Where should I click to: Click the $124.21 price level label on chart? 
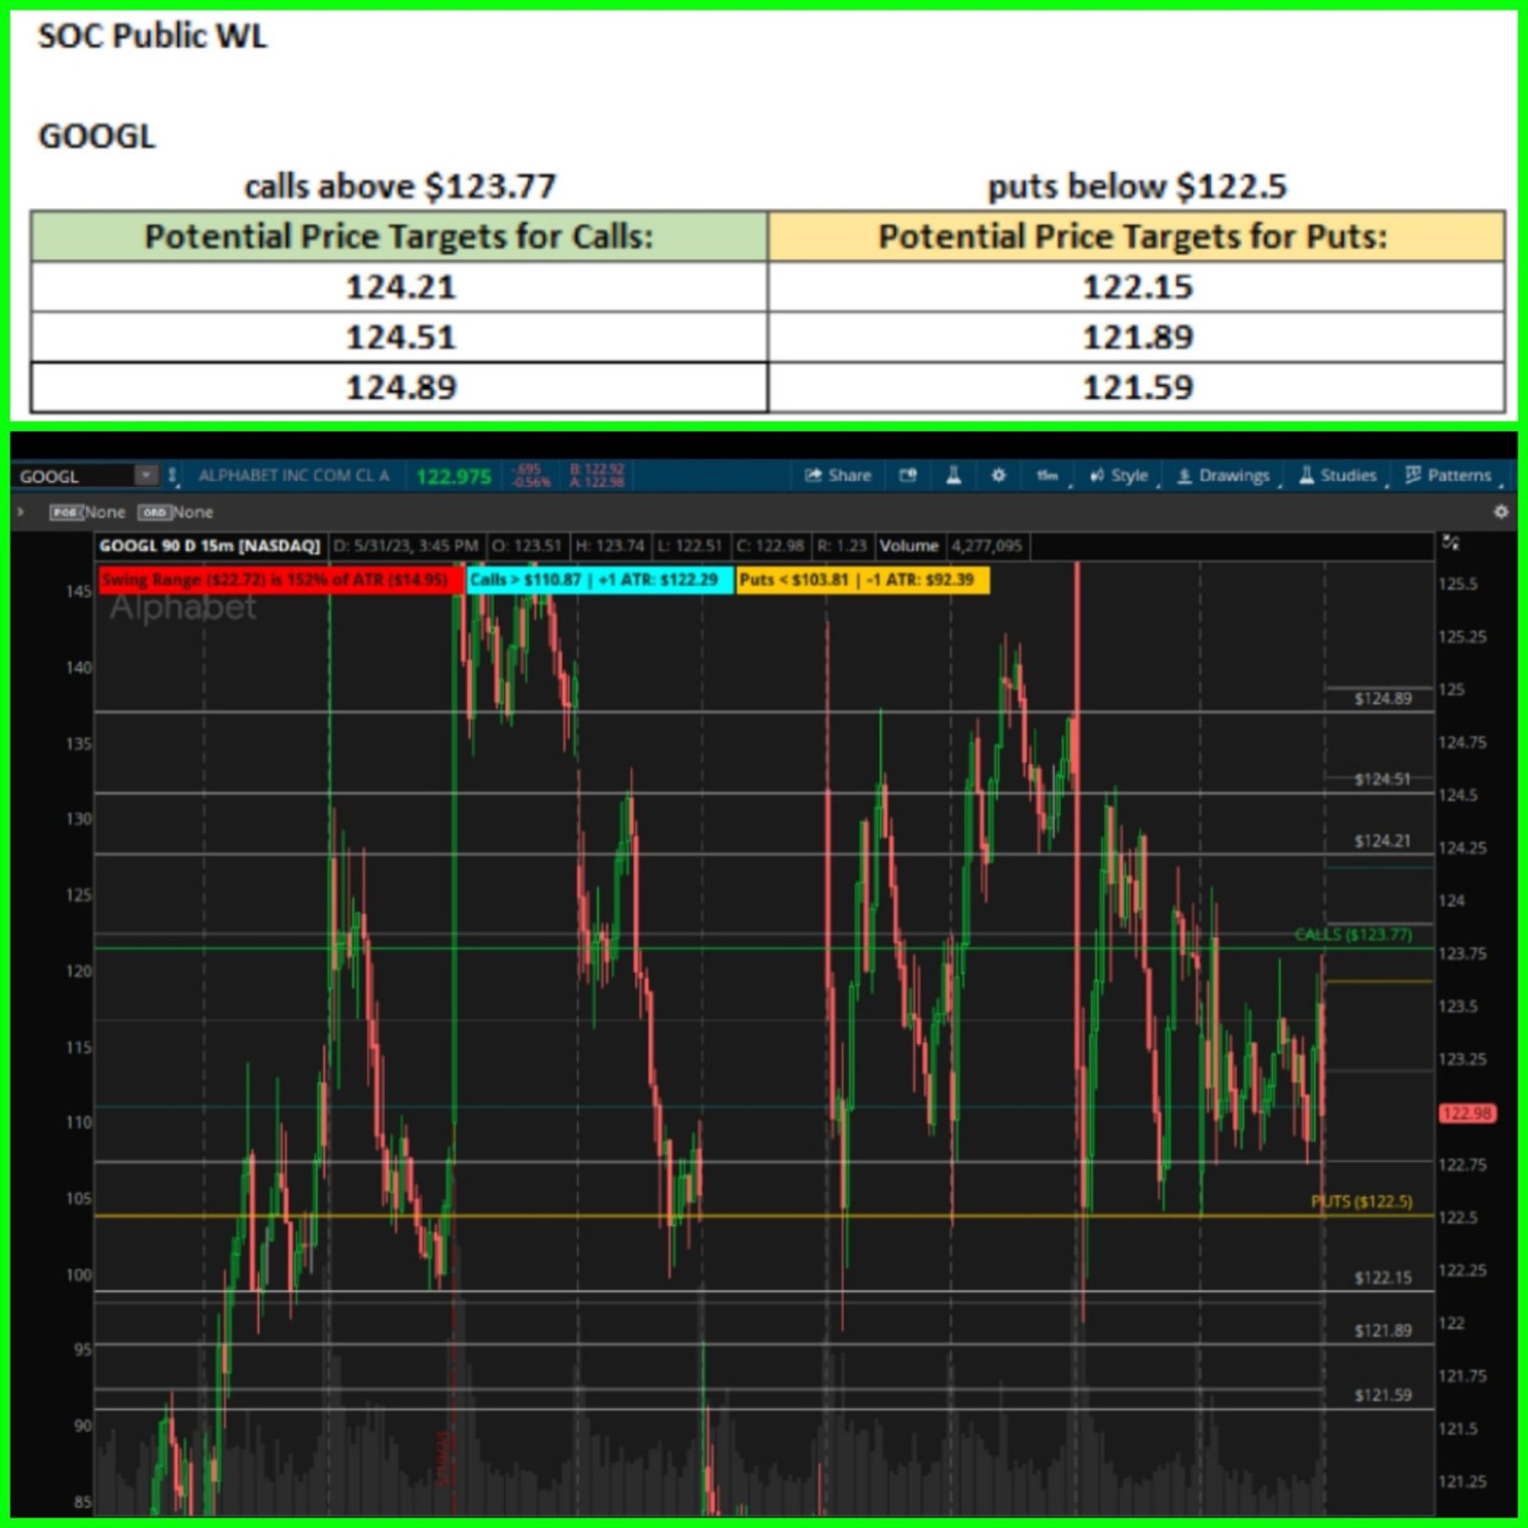1382,841
